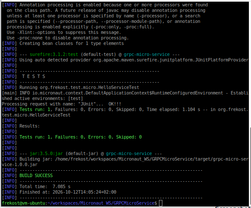Click "Use -Xlint:-options to suppress this message."
The height and width of the screenshot is (208, 251).
click(x=64, y=33)
